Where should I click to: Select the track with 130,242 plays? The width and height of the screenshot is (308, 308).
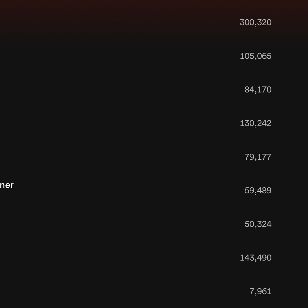[255, 123]
